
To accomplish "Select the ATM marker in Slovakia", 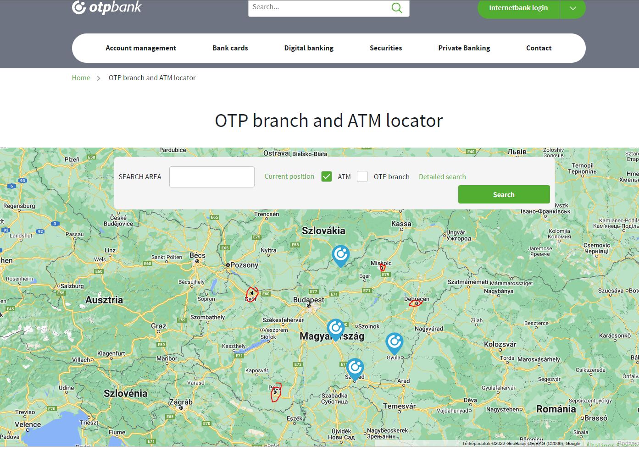I will pyautogui.click(x=341, y=256).
